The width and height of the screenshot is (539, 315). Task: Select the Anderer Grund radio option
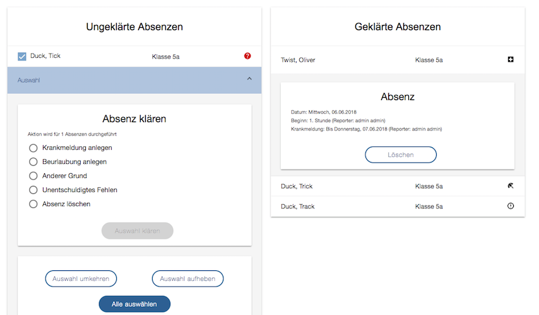[x=33, y=176]
